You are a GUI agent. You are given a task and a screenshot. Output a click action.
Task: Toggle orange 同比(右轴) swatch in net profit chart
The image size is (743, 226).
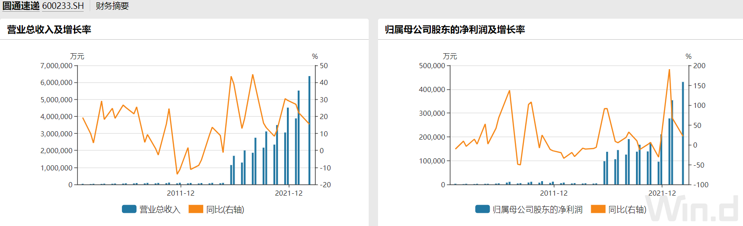[x=598, y=209]
